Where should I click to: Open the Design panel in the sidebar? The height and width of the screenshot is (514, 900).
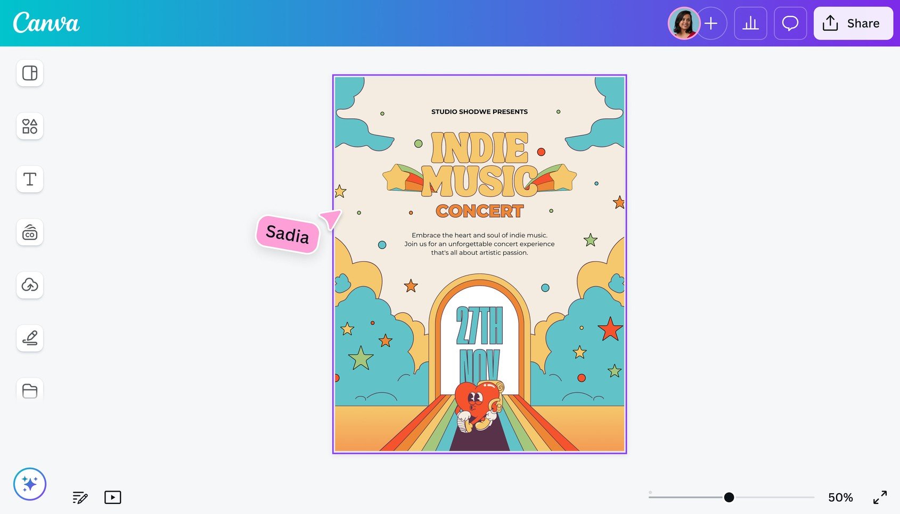point(30,73)
